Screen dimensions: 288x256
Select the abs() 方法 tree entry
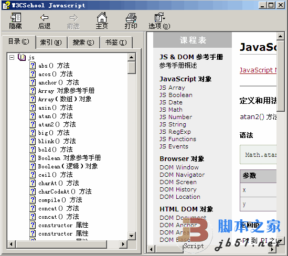tap(54, 66)
